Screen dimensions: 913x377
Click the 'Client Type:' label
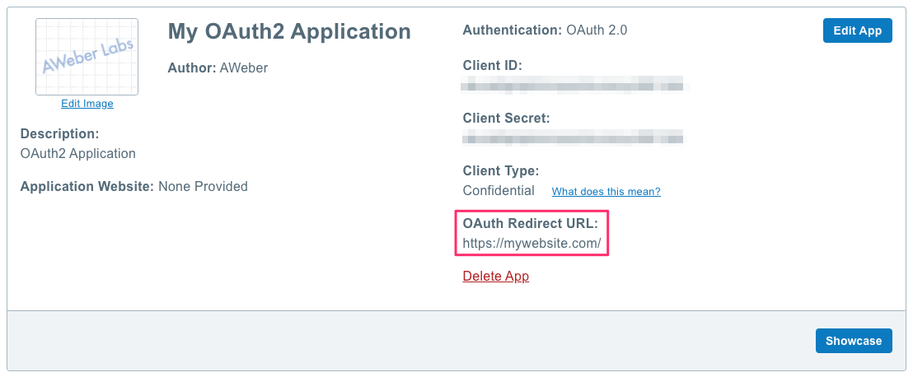pos(501,170)
